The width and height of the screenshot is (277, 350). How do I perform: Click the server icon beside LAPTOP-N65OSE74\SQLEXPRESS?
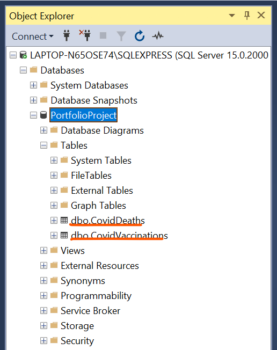coord(23,55)
